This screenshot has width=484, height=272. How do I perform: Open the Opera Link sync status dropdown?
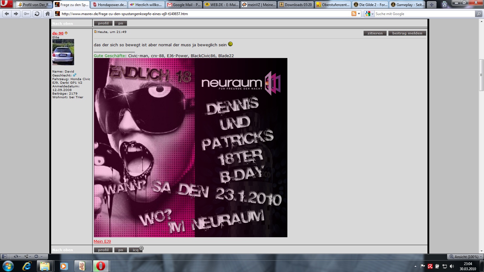click(17, 257)
